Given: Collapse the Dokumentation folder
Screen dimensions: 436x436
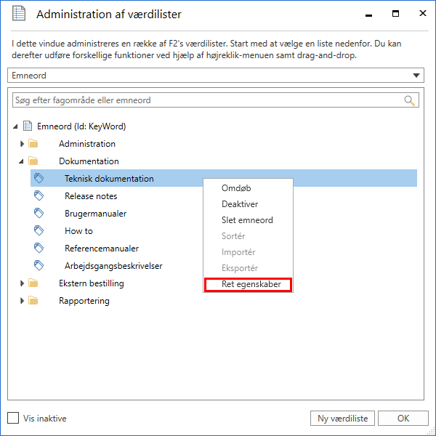Looking at the screenshot, I should (21, 161).
